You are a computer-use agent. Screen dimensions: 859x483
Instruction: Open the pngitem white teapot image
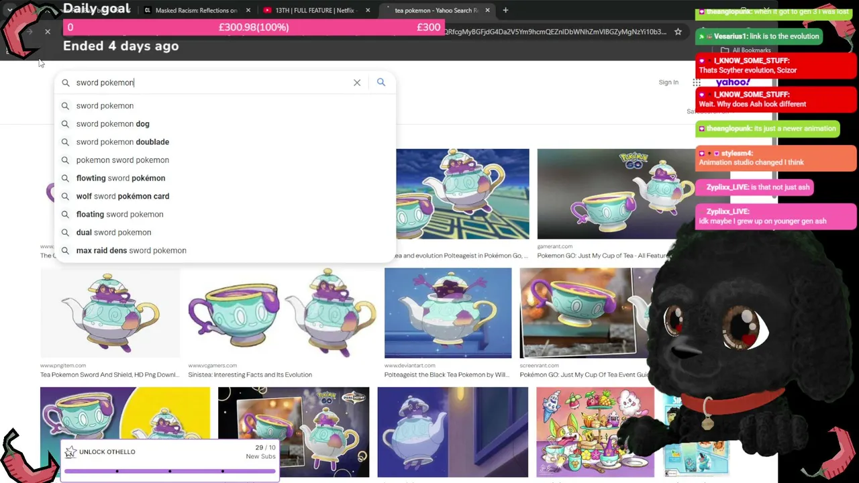pos(110,313)
